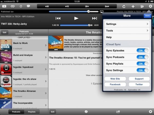Screen dimensions: 154x115
Task: Tap Edit in the bottom toolbar
Action: tap(53, 112)
